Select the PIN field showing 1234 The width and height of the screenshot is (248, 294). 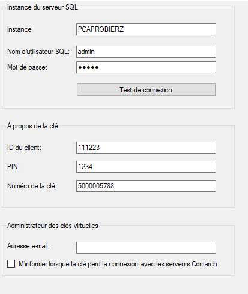(x=146, y=167)
